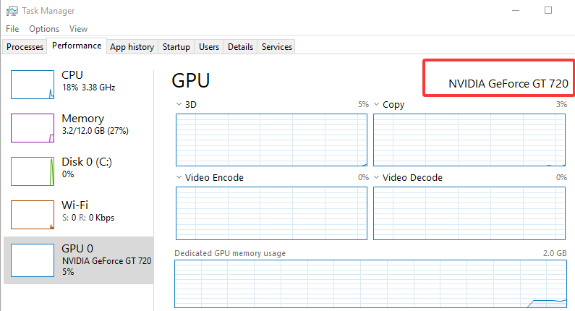This screenshot has width=575, height=311.
Task: Open the Video Encode graph dropdown
Action: [x=179, y=177]
